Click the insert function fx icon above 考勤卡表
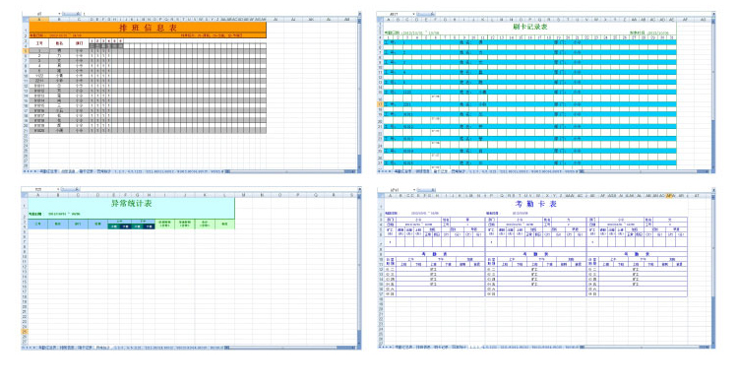This screenshot has height=385, width=738. pyautogui.click(x=434, y=190)
